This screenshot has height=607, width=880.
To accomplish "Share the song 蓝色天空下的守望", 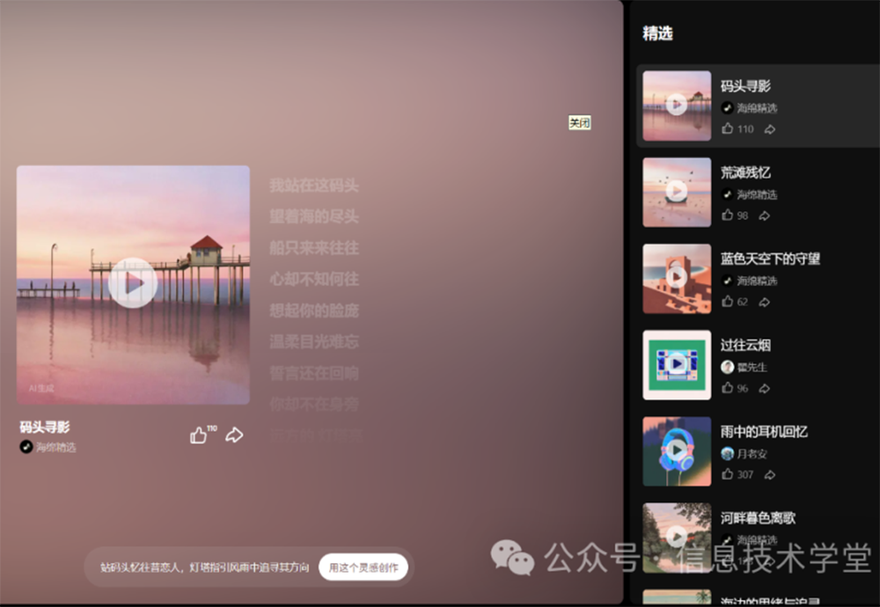I will coord(764,302).
